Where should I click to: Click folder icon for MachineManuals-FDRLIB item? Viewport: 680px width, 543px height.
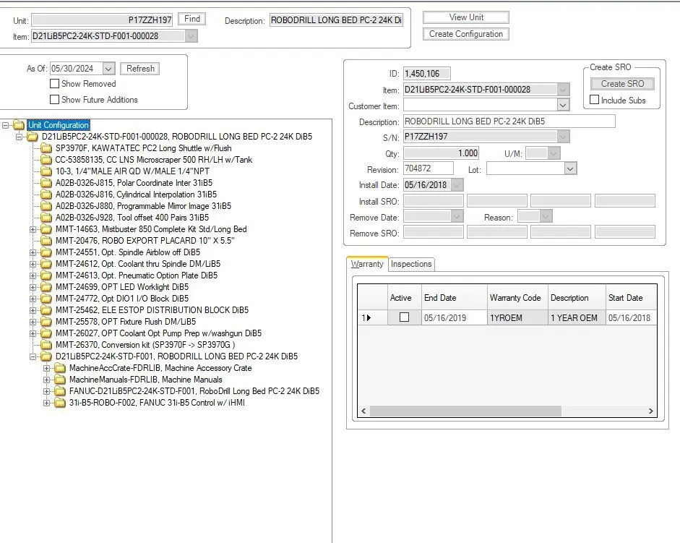[60, 380]
